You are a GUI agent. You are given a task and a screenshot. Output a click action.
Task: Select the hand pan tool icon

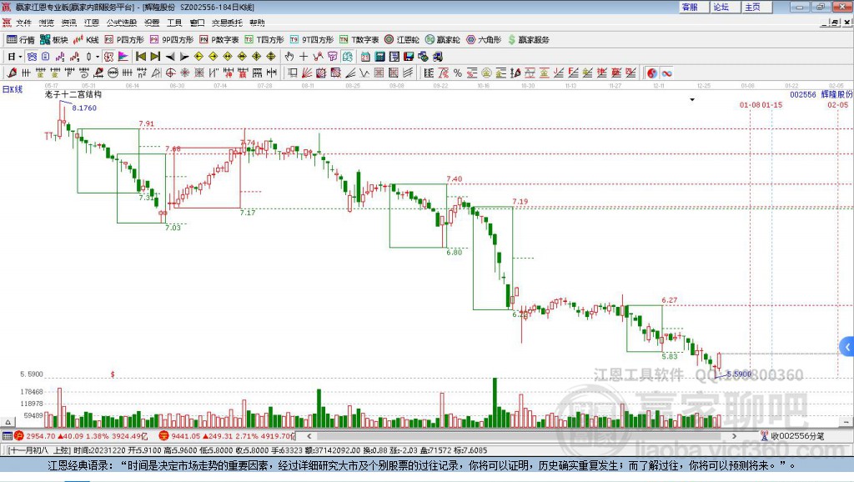tap(289, 57)
